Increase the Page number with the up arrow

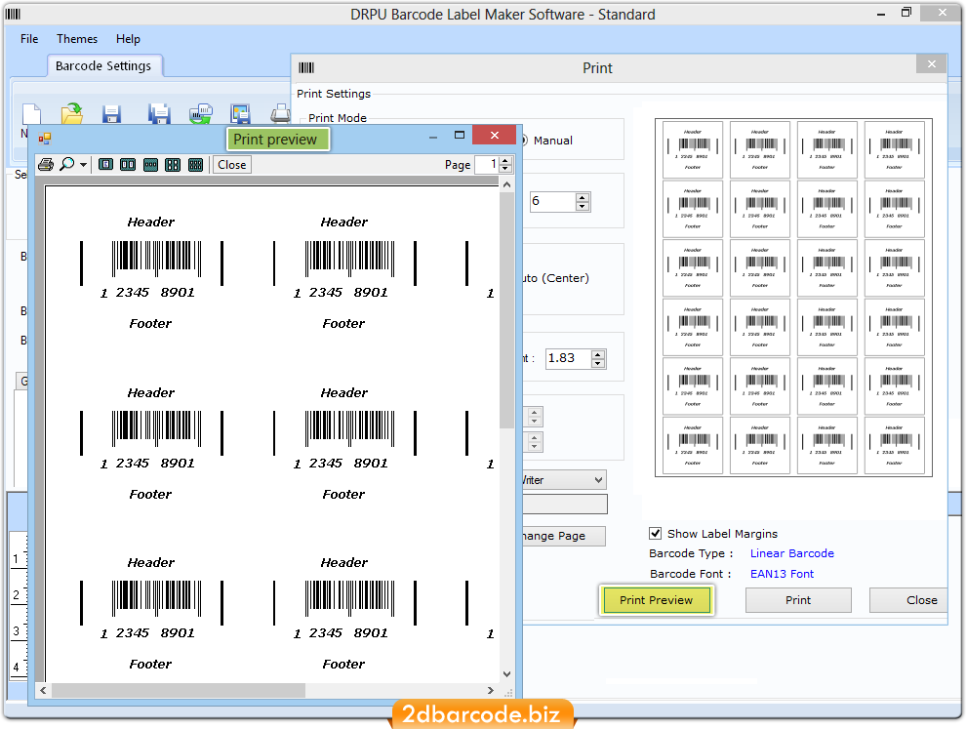(505, 161)
